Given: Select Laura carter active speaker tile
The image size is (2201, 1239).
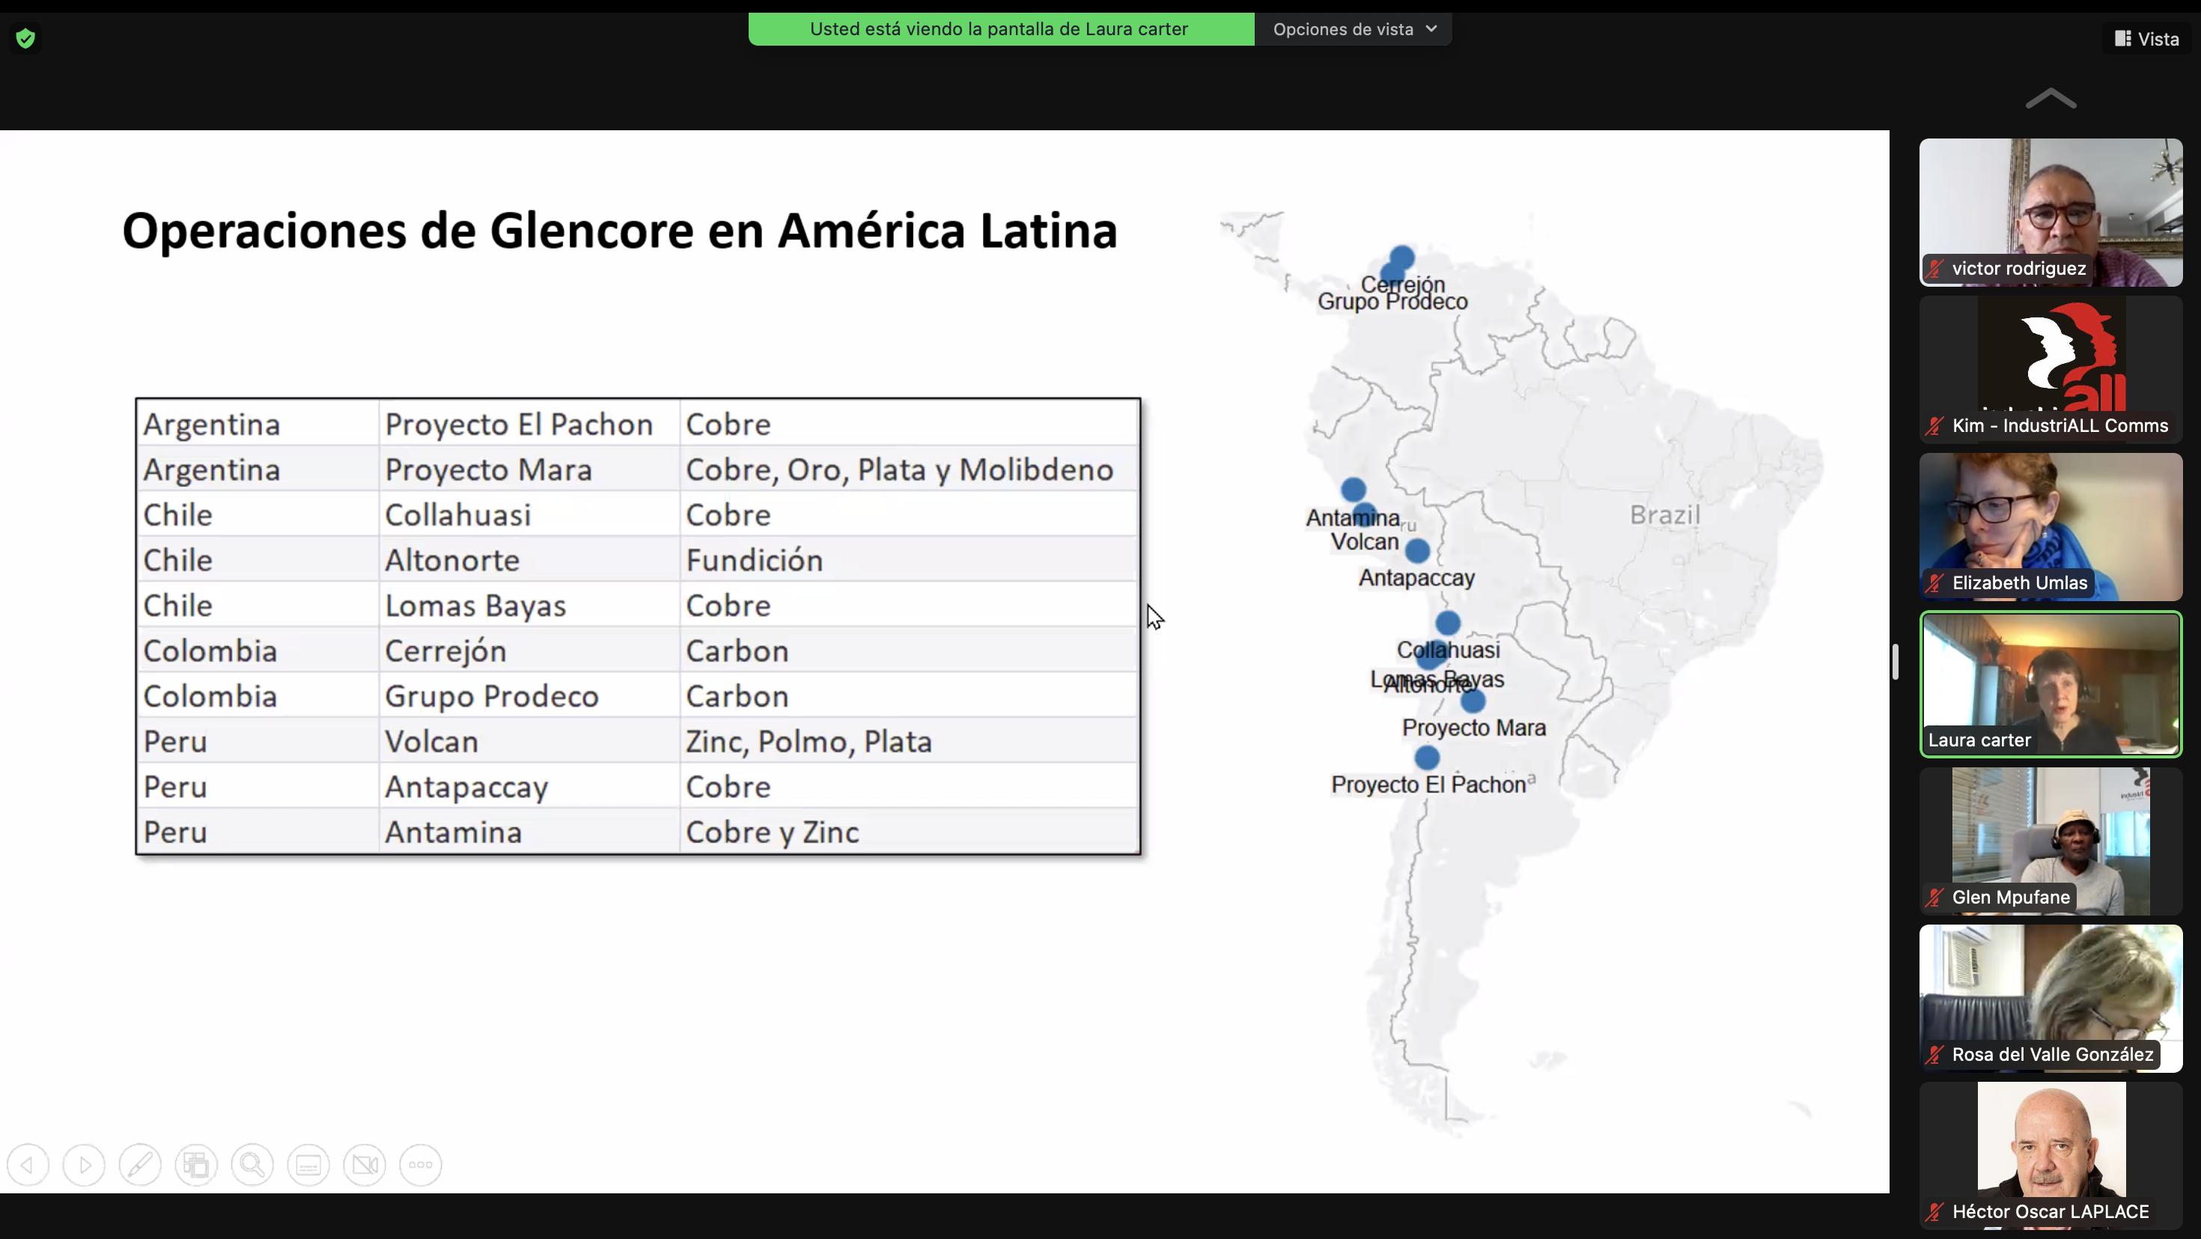Looking at the screenshot, I should pyautogui.click(x=2051, y=684).
